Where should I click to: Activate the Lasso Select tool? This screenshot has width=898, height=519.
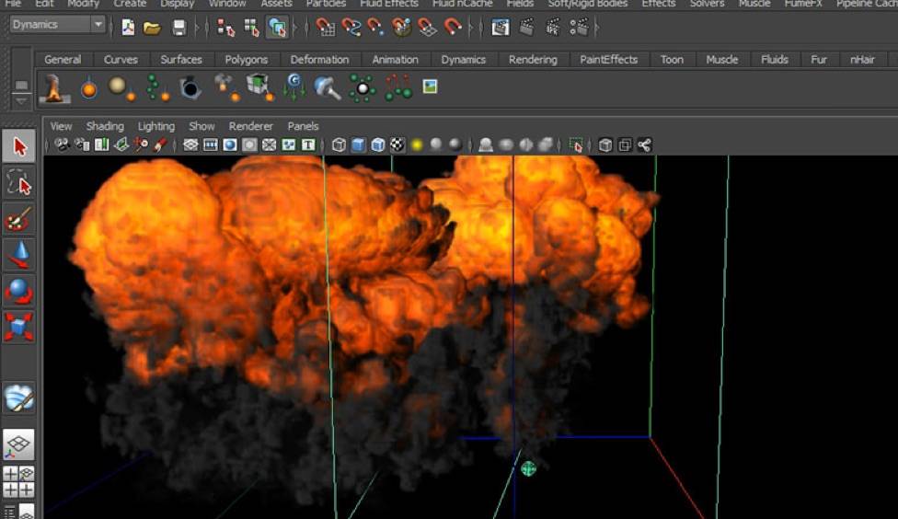18,183
